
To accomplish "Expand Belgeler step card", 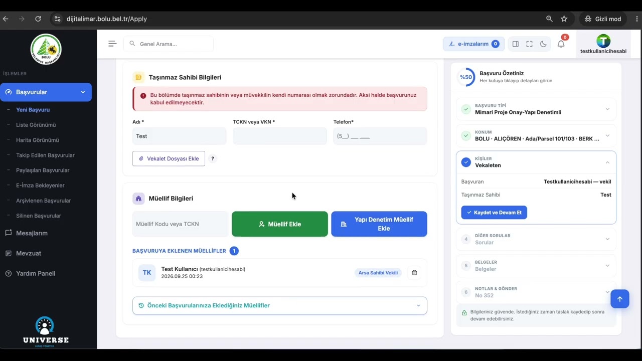I will (x=536, y=266).
